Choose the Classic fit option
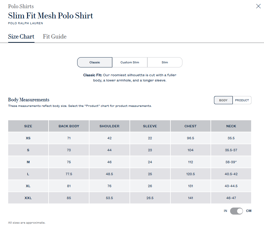The image size is (264, 228). (95, 62)
